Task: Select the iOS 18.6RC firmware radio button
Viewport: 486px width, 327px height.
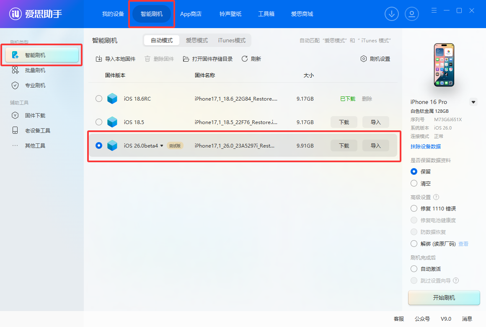Action: tap(99, 99)
